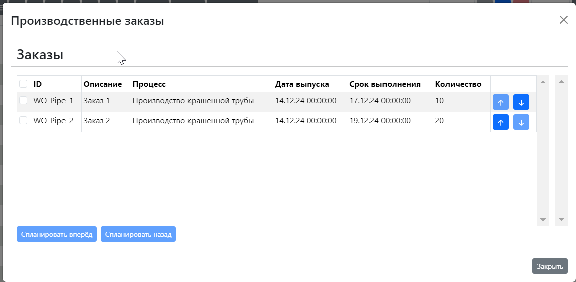Screen dimensions: 576x282
Task: Click Спланировать назад button
Action: tap(138, 234)
